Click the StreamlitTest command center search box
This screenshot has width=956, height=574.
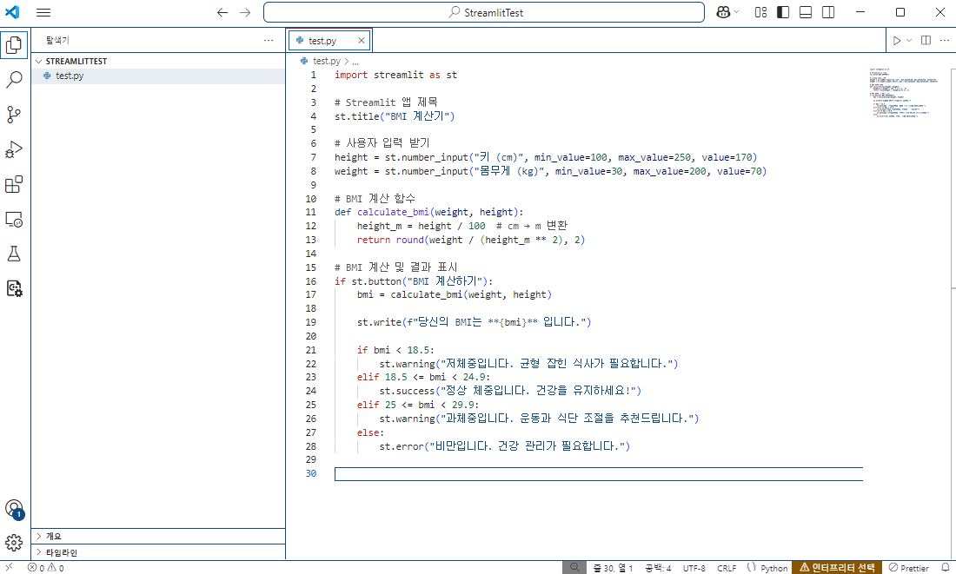(484, 12)
